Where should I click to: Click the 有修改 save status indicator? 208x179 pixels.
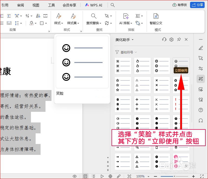pos(180,5)
